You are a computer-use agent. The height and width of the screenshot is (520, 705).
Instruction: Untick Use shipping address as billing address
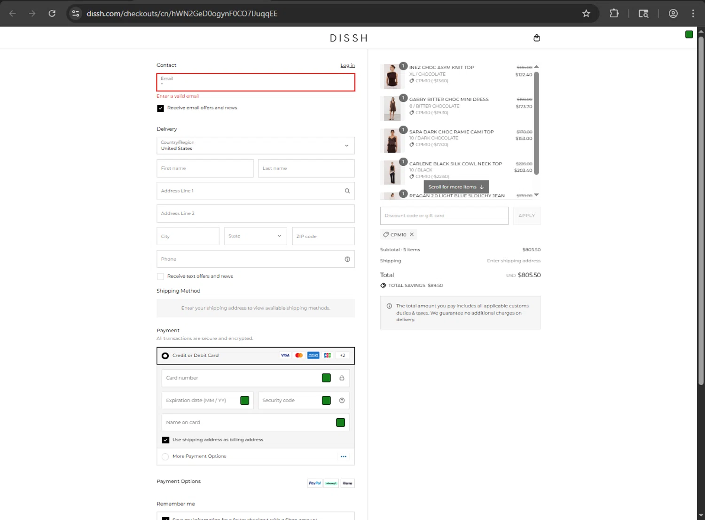(165, 440)
